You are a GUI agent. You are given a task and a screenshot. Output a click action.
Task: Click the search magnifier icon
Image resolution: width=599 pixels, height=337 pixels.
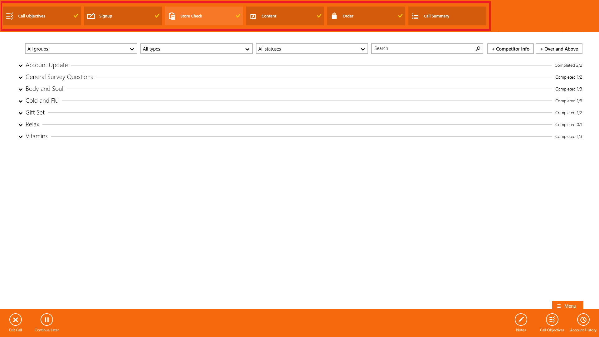[x=478, y=49]
